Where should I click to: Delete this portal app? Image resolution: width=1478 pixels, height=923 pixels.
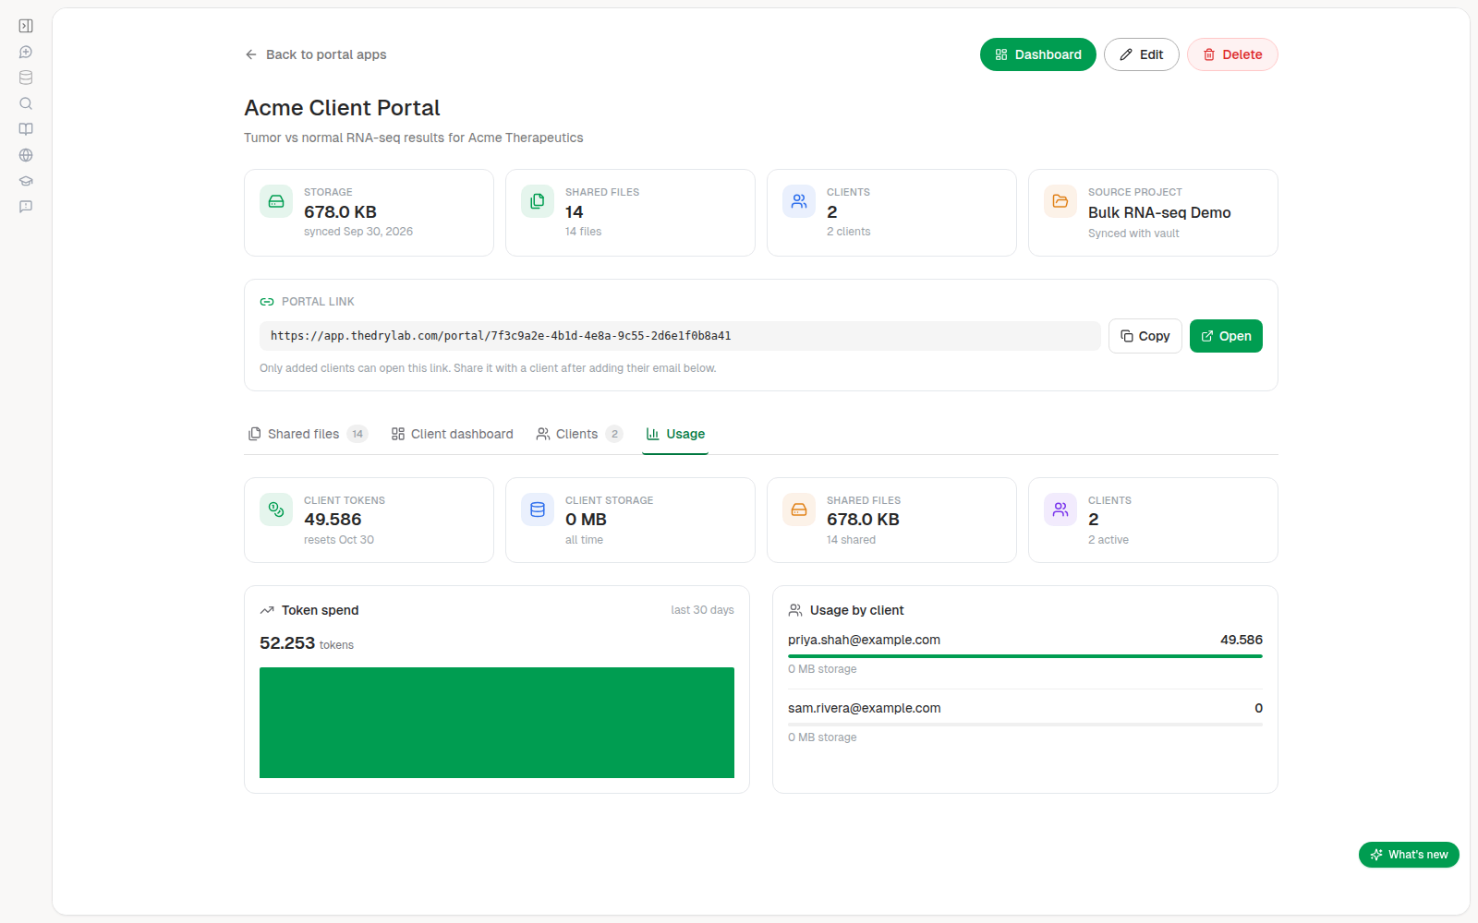pyautogui.click(x=1232, y=54)
